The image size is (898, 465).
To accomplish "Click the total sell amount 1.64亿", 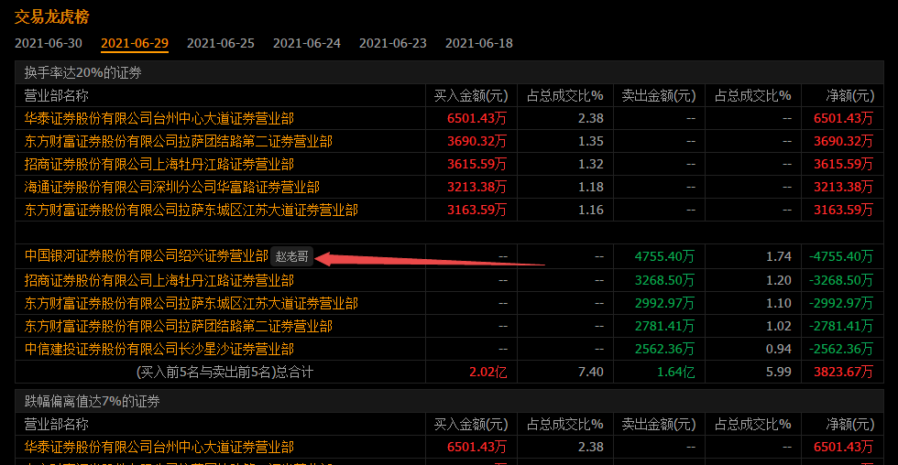I will (x=676, y=373).
